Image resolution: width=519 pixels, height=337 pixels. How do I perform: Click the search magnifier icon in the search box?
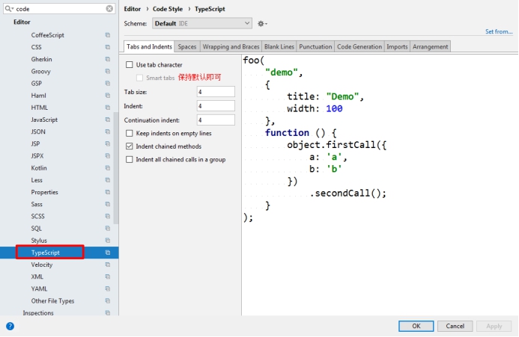pyautogui.click(x=8, y=9)
